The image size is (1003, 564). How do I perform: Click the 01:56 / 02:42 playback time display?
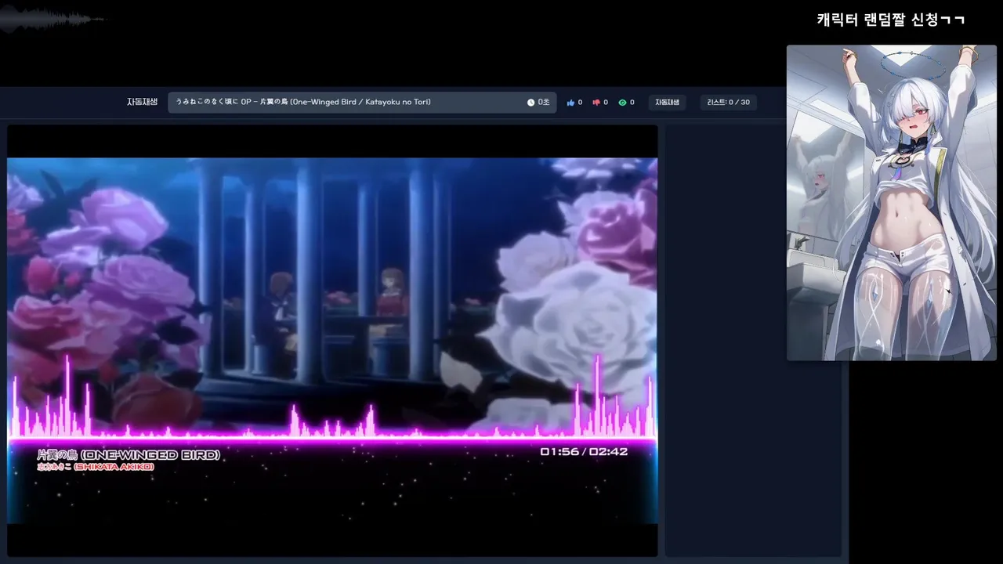point(584,452)
